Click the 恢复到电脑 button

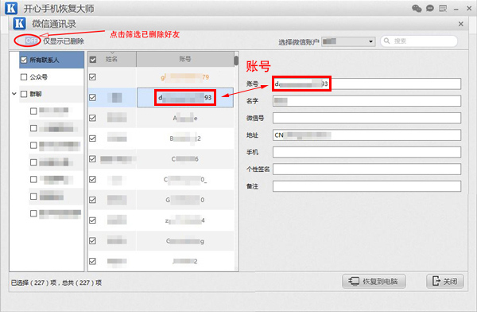374,281
